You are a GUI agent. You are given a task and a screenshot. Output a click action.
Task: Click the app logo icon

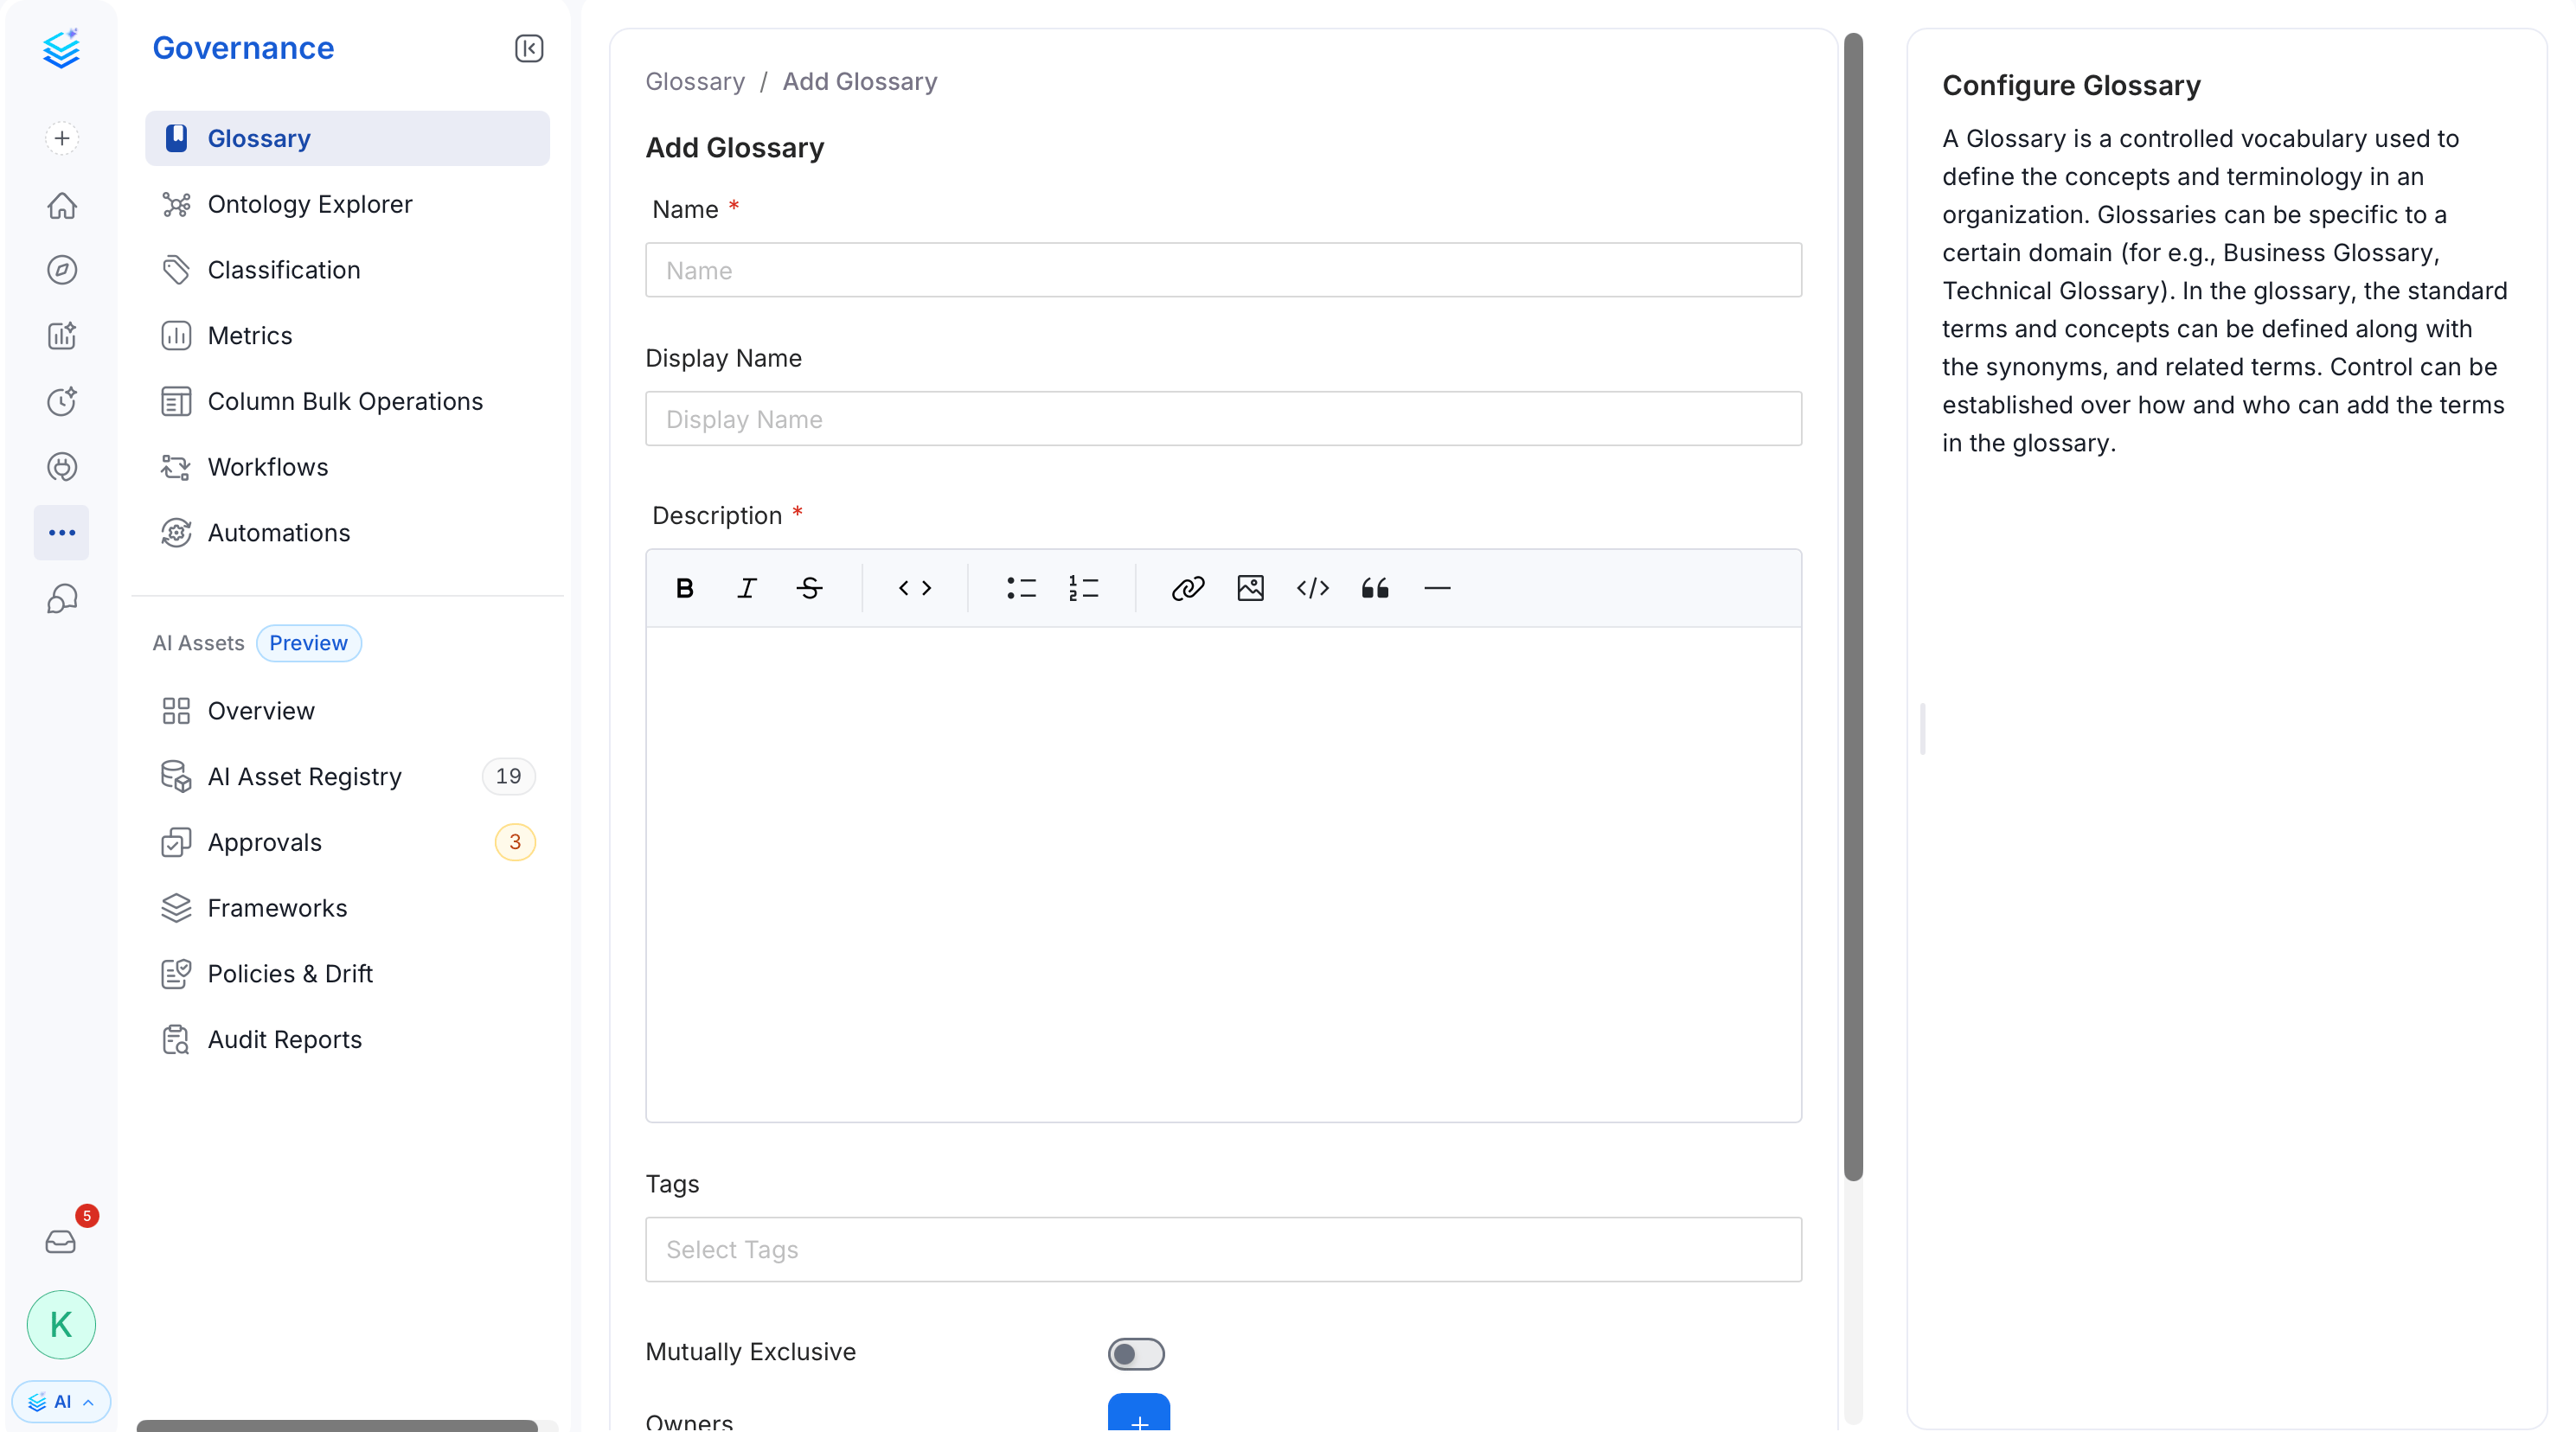pyautogui.click(x=62, y=48)
